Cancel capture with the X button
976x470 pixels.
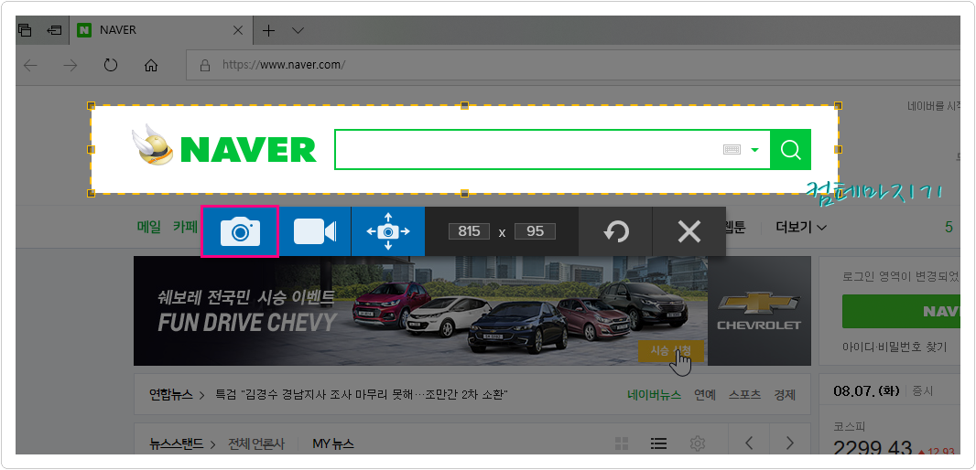tap(689, 231)
